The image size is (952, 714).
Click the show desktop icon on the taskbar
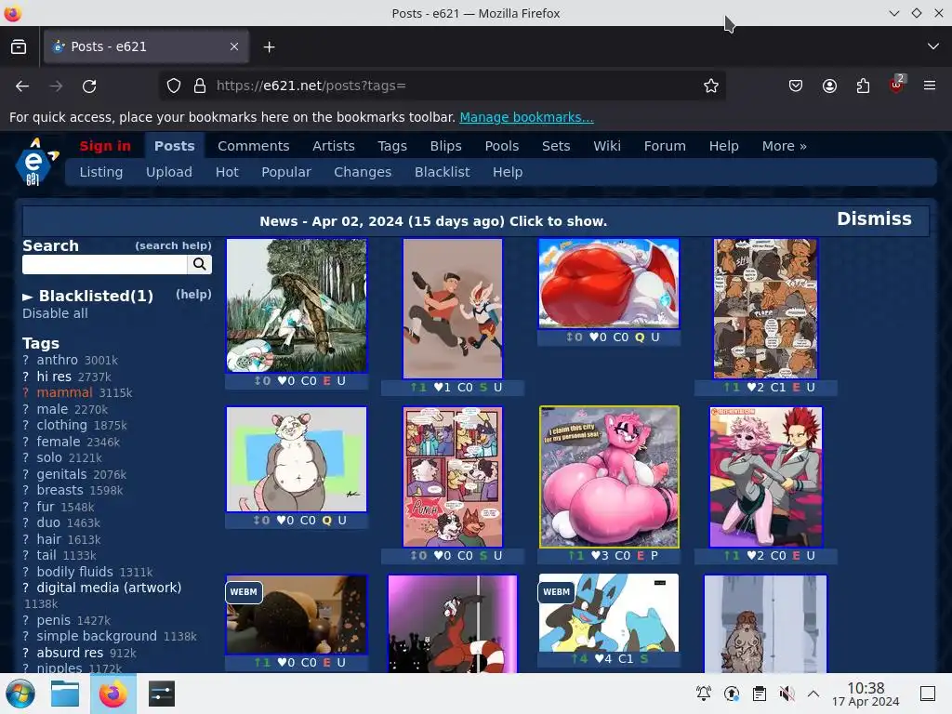928,694
